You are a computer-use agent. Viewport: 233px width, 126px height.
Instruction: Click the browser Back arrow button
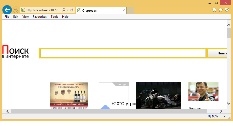[x=7, y=10]
